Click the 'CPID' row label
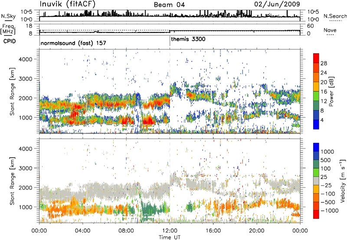Viewport: 347px width, 240px height. click(9, 41)
